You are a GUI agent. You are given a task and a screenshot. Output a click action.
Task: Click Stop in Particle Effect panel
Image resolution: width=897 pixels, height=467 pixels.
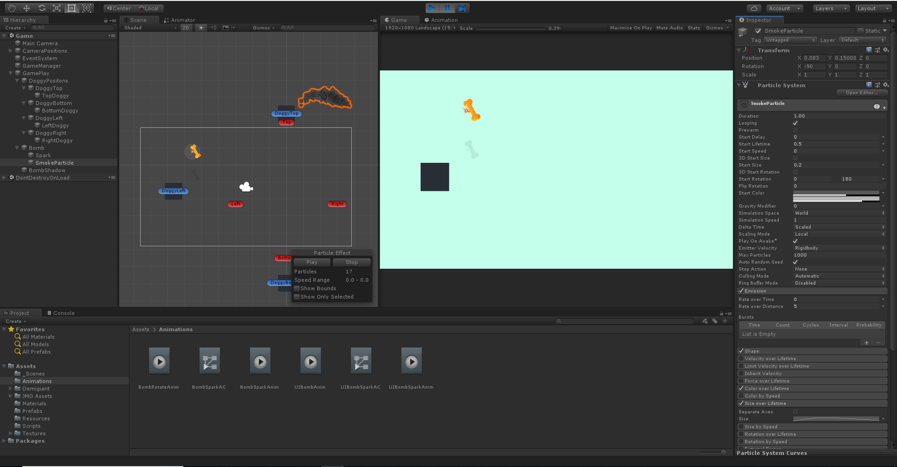click(352, 262)
